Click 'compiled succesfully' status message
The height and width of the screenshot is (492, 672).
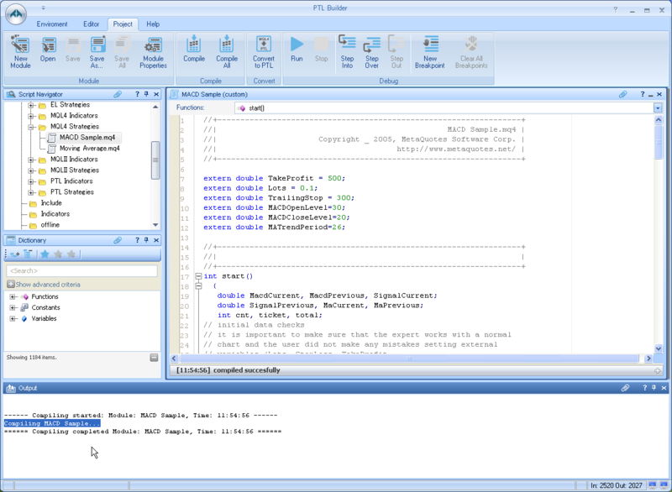click(246, 370)
